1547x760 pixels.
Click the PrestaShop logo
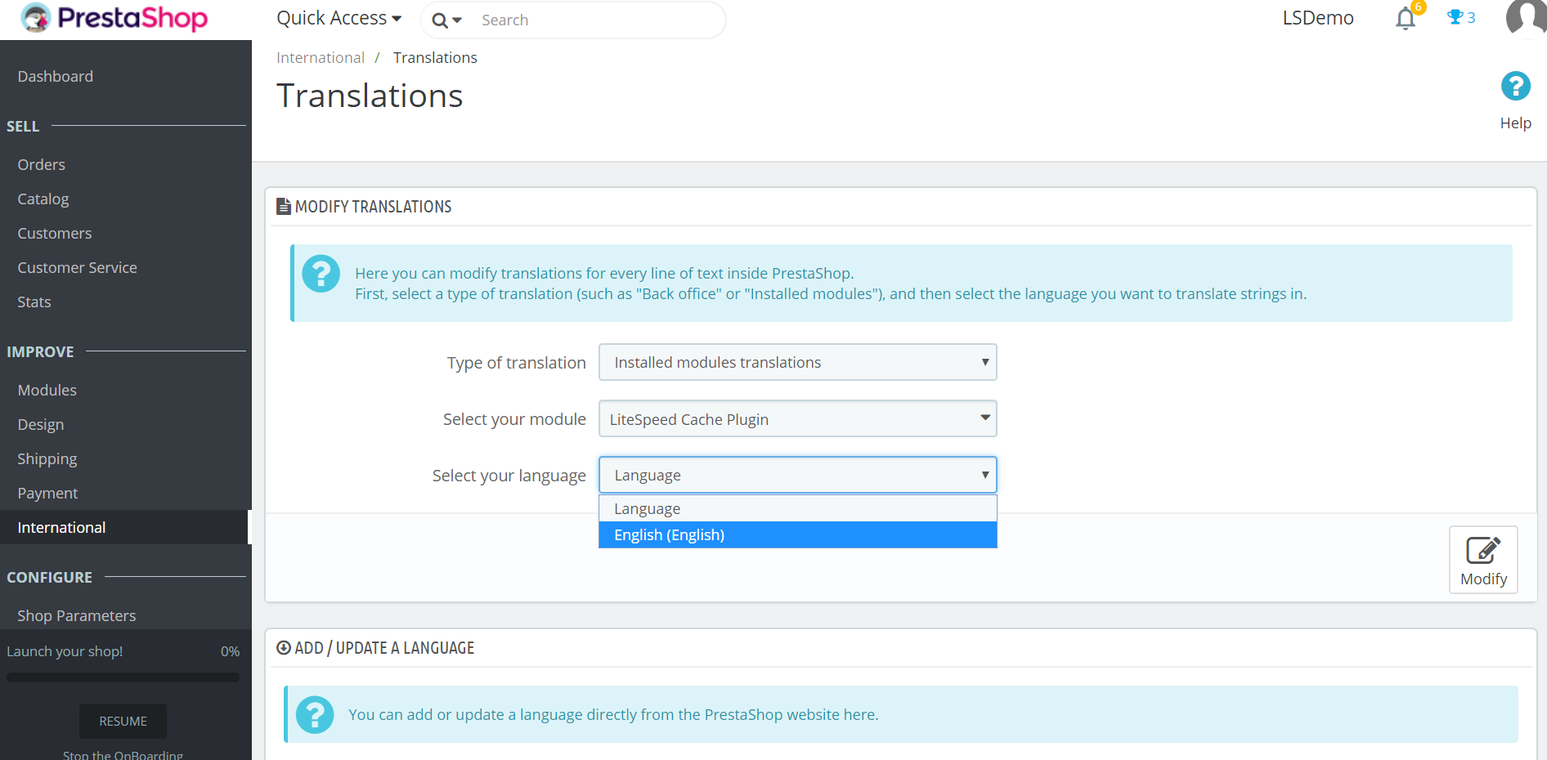(x=114, y=18)
